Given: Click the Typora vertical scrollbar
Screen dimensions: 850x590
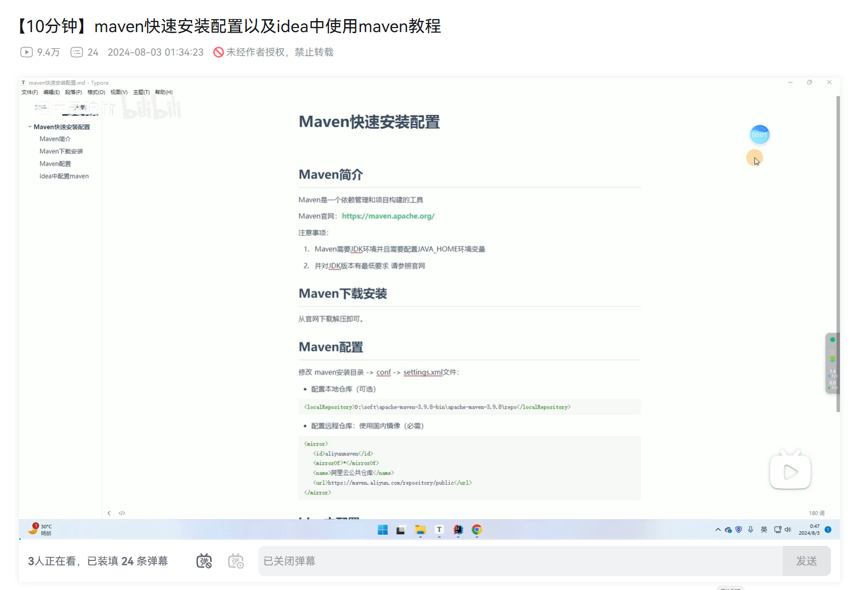Looking at the screenshot, I should pyautogui.click(x=838, y=254).
